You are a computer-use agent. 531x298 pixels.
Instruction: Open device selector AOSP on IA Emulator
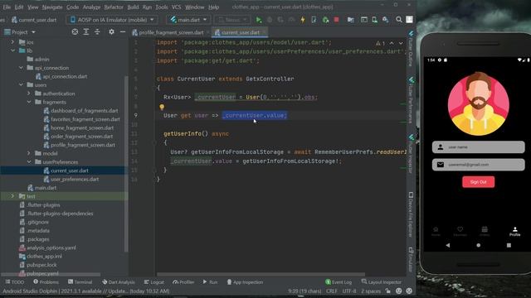(x=112, y=20)
